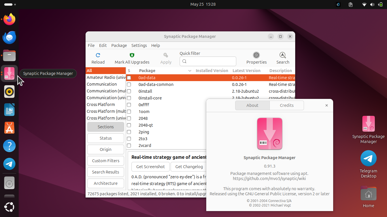
Task: Click the Custom Filters button
Action: click(x=106, y=161)
